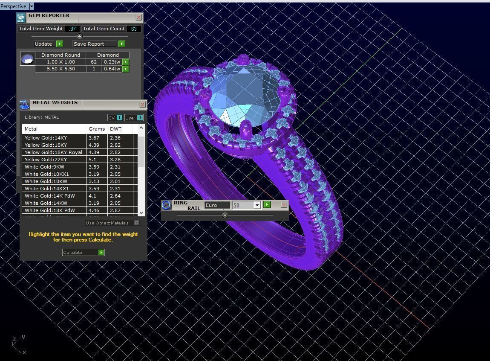490x361 pixels.
Task: Click green arrow on 0.23tw gem row
Action: point(126,62)
